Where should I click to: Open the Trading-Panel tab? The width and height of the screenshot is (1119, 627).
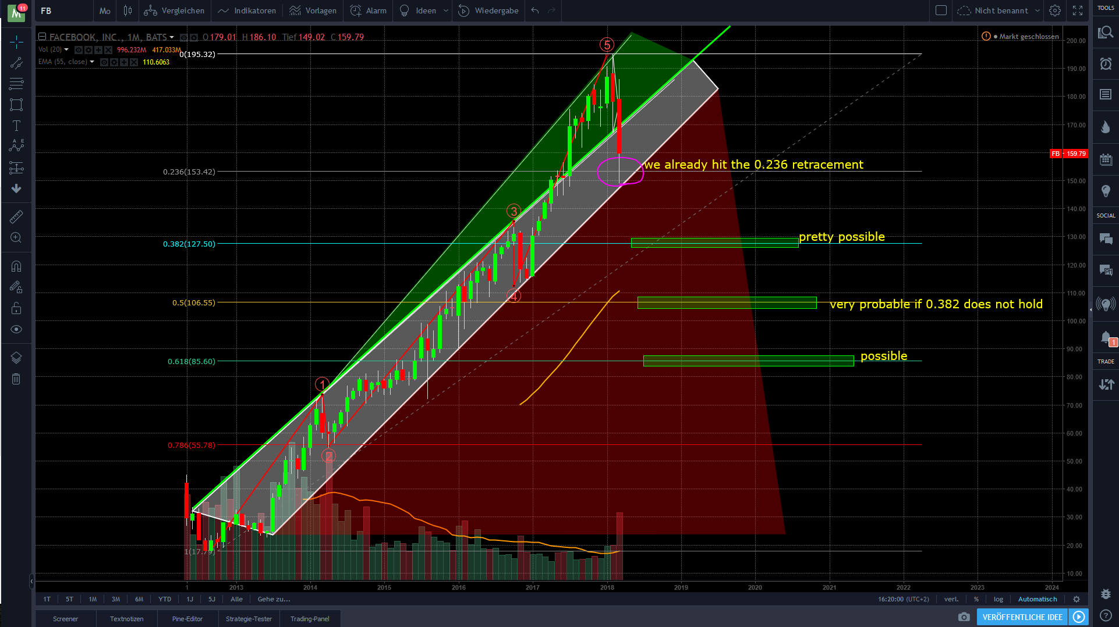point(310,619)
